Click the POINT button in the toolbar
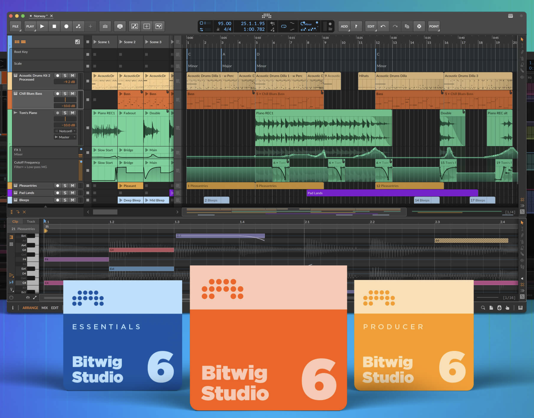The width and height of the screenshot is (534, 418). point(434,26)
